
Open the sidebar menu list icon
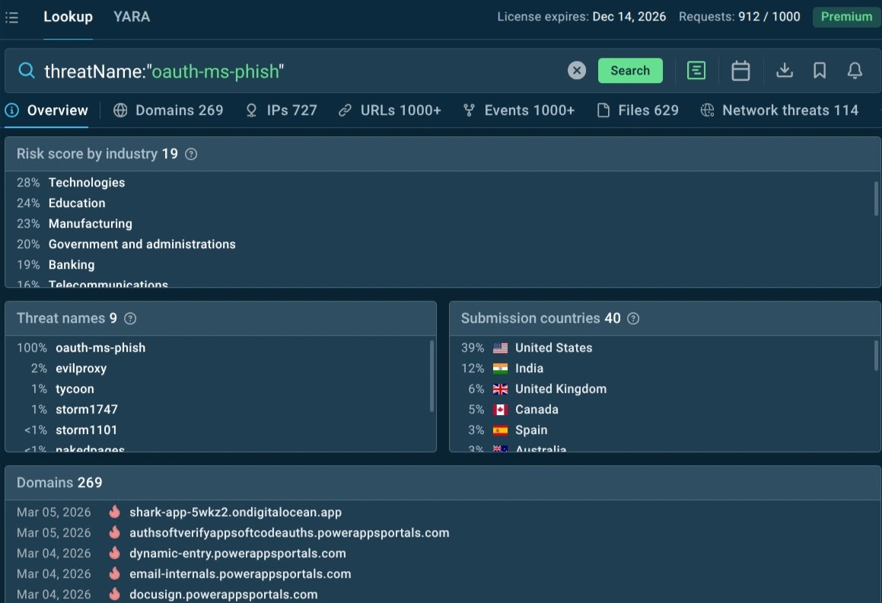coord(11,18)
